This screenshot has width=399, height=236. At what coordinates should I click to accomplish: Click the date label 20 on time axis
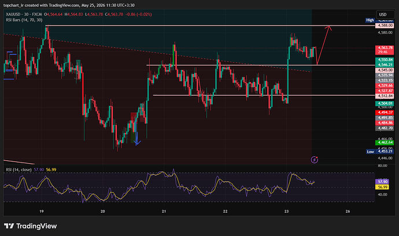pos(102,211)
